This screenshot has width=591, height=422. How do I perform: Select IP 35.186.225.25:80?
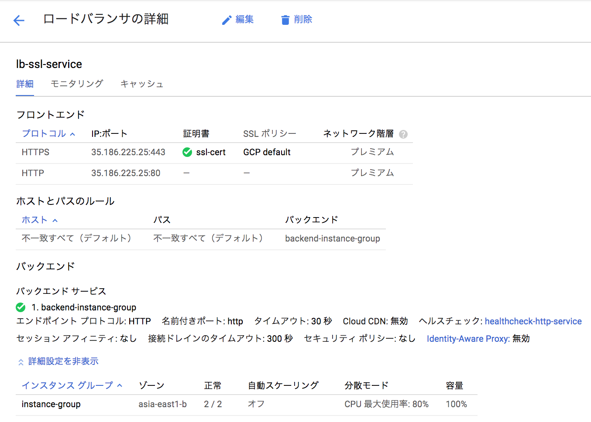[x=126, y=173]
